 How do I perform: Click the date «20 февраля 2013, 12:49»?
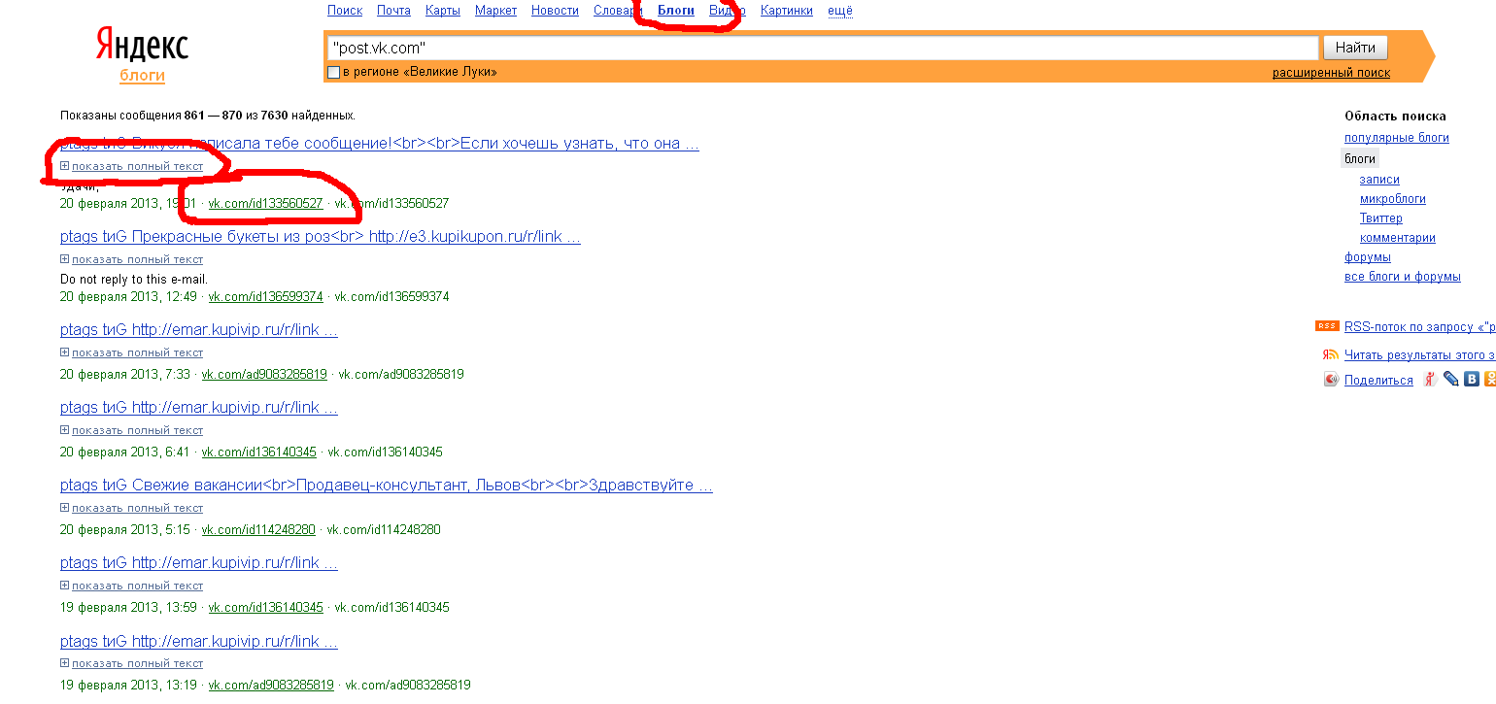pos(128,297)
